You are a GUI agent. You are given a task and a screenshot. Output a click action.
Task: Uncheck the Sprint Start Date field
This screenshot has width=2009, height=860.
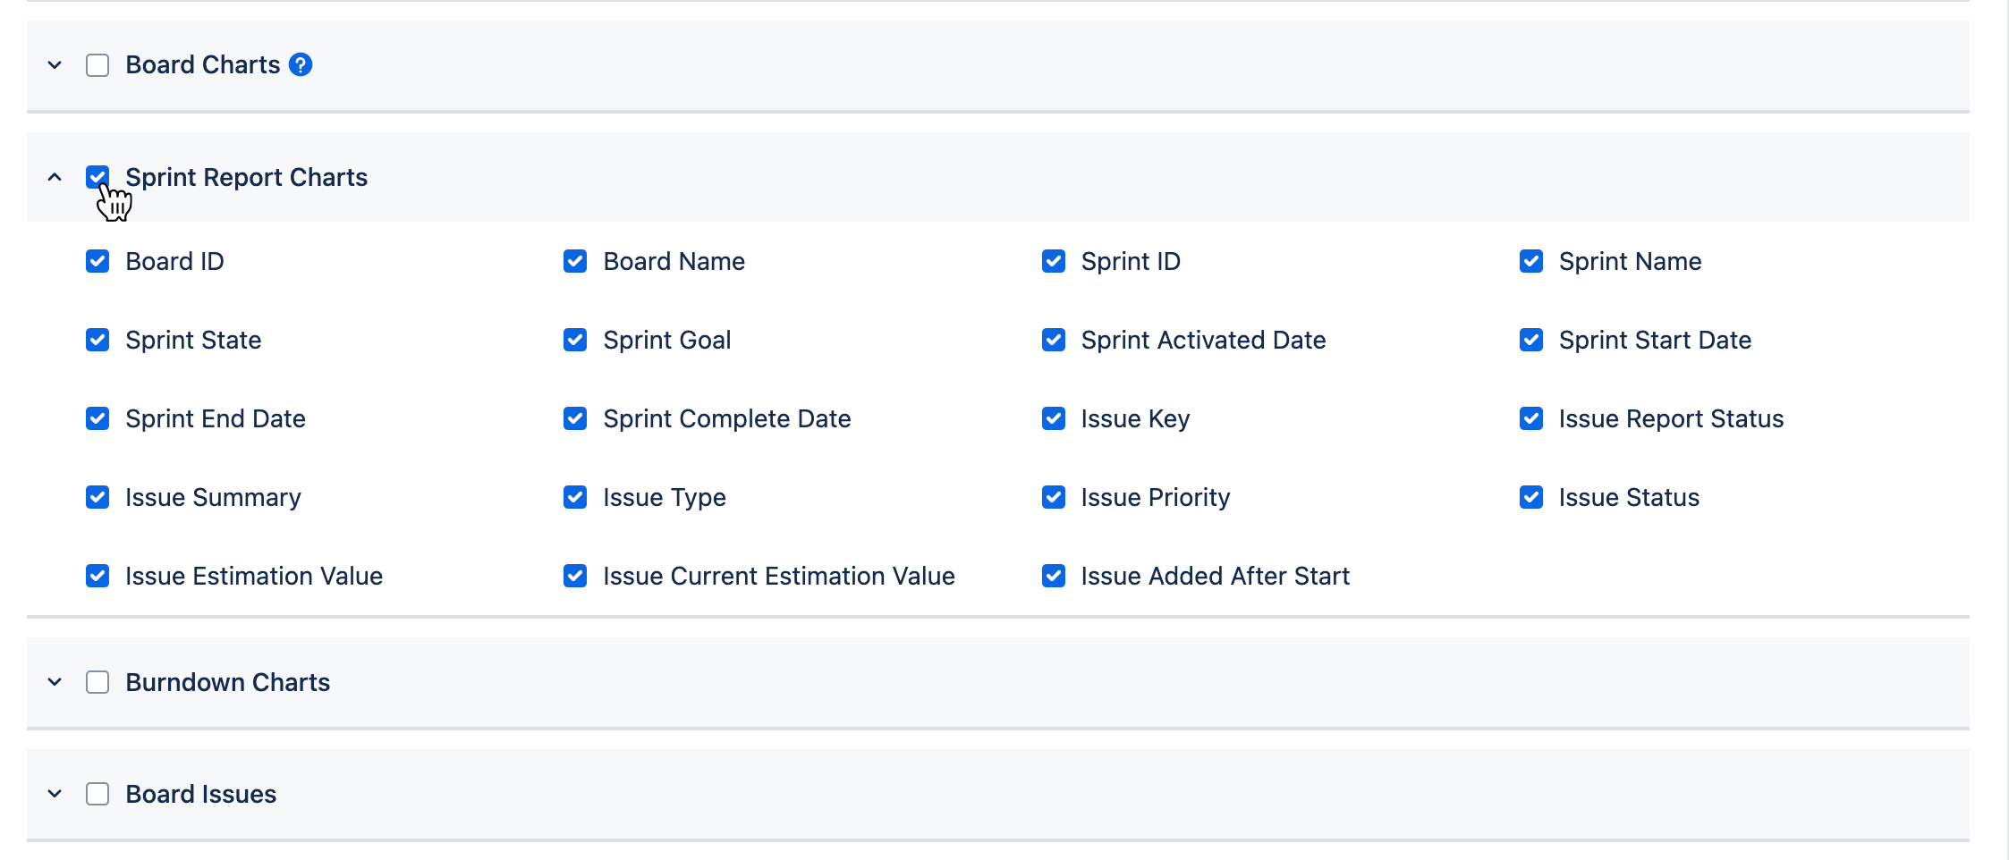(x=1530, y=339)
